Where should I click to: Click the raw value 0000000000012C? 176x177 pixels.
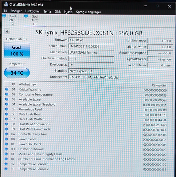pos(155,164)
